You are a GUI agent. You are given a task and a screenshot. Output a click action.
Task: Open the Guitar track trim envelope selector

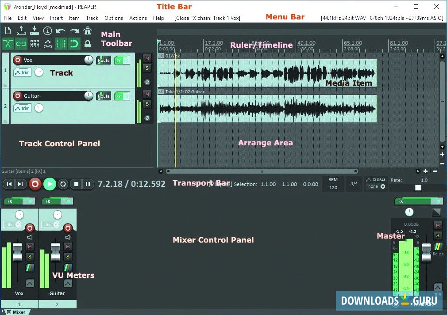pyautogui.click(x=22, y=108)
